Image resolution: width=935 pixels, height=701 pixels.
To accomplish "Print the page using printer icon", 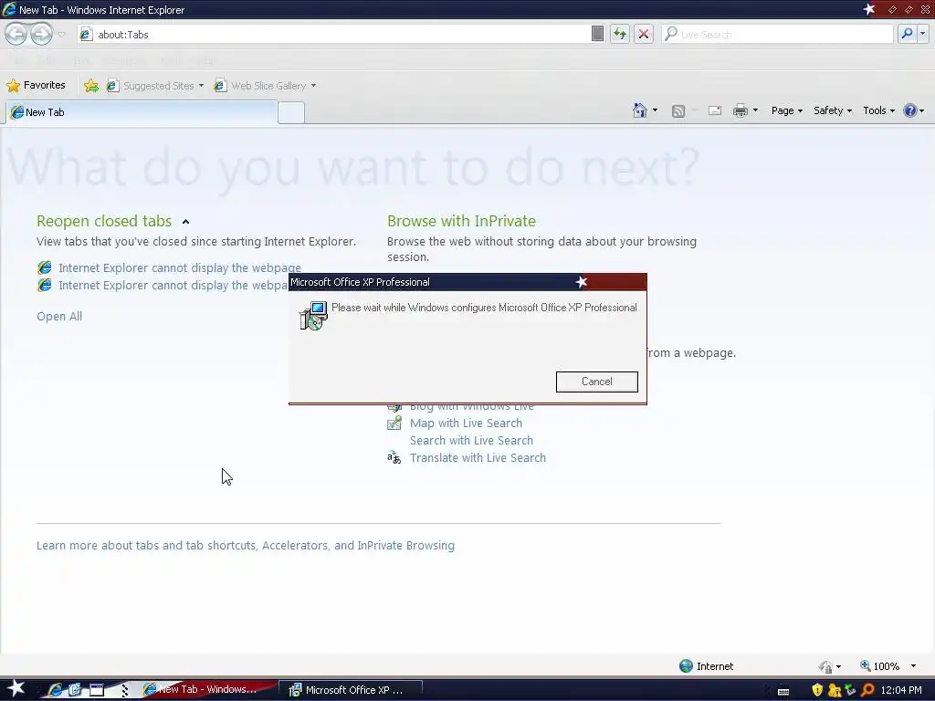I will pyautogui.click(x=740, y=110).
